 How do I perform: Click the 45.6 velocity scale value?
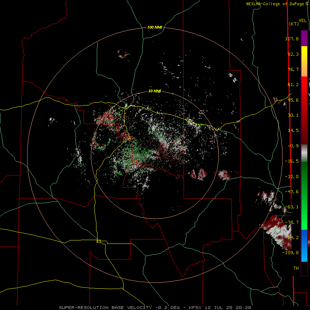pyautogui.click(x=293, y=100)
